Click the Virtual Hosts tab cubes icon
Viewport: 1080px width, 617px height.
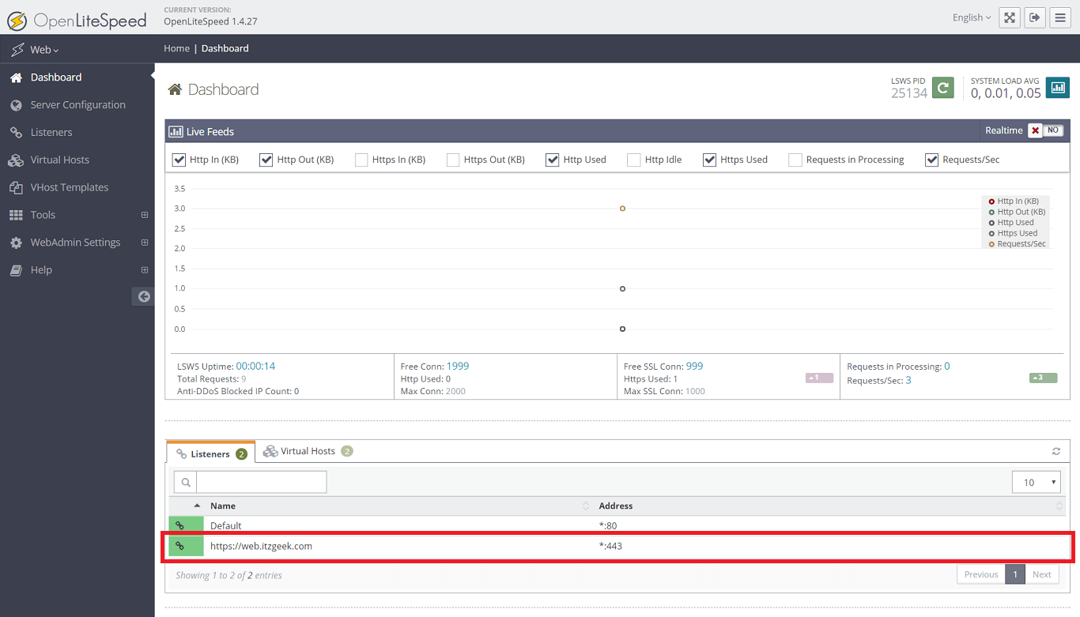[270, 451]
